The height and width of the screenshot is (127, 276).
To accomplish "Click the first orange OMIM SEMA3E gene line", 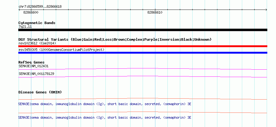I will click(x=143, y=99).
